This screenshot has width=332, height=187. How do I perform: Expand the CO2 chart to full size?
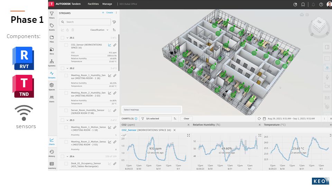click(x=188, y=135)
